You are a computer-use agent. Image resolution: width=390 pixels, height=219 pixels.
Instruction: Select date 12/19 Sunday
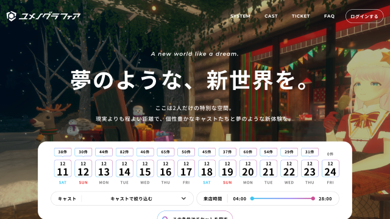(227, 169)
